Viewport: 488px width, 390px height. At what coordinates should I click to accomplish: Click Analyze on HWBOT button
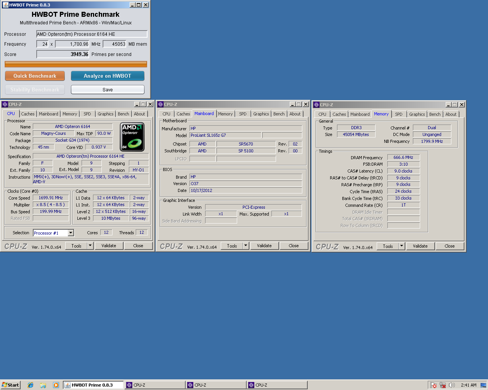(108, 76)
